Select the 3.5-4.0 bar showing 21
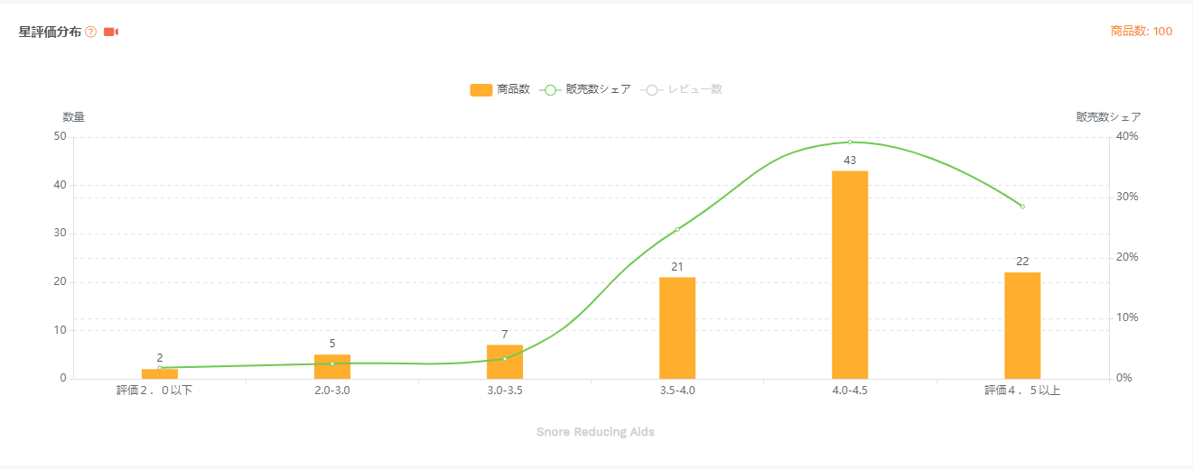The width and height of the screenshot is (1193, 469). pos(677,327)
